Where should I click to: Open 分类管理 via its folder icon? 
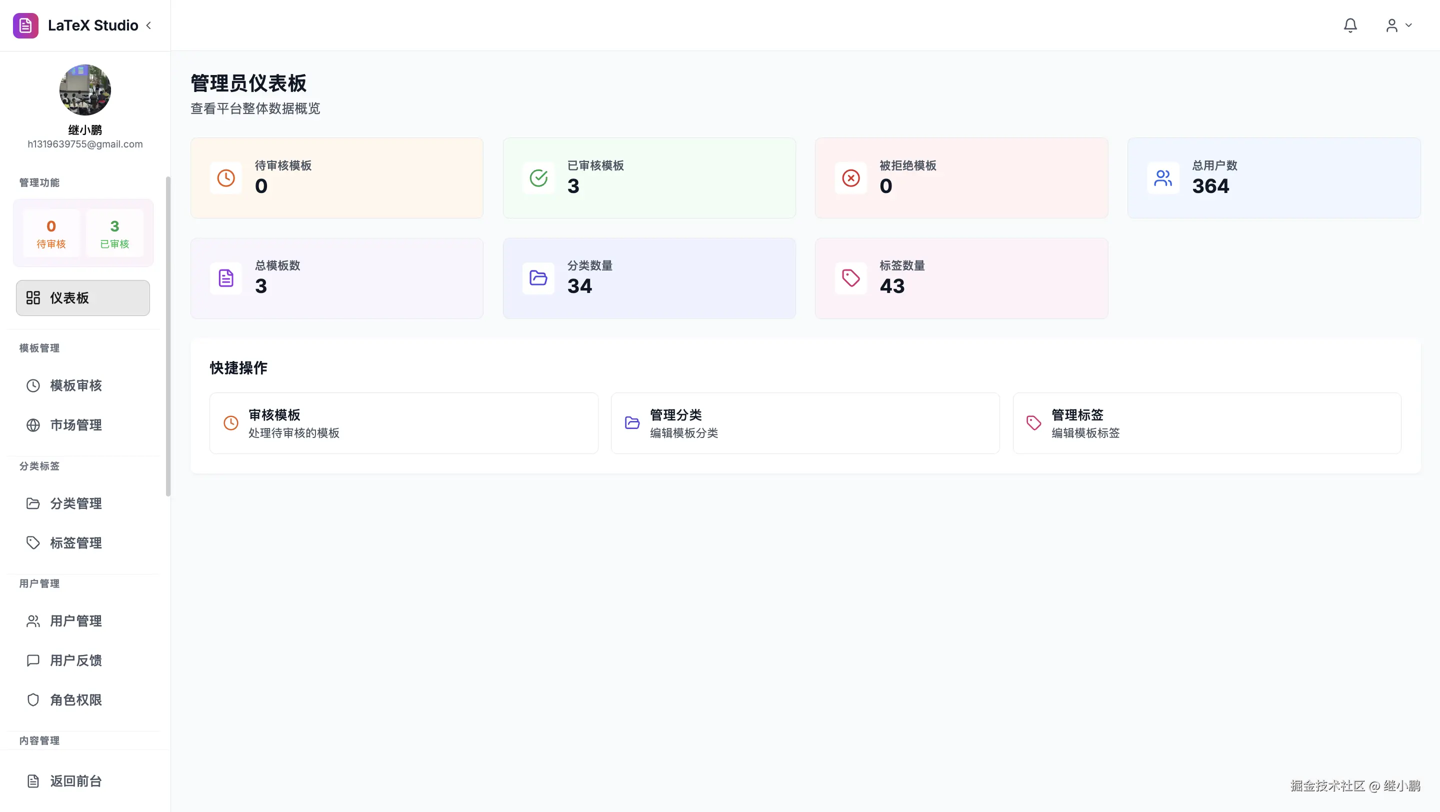32,503
